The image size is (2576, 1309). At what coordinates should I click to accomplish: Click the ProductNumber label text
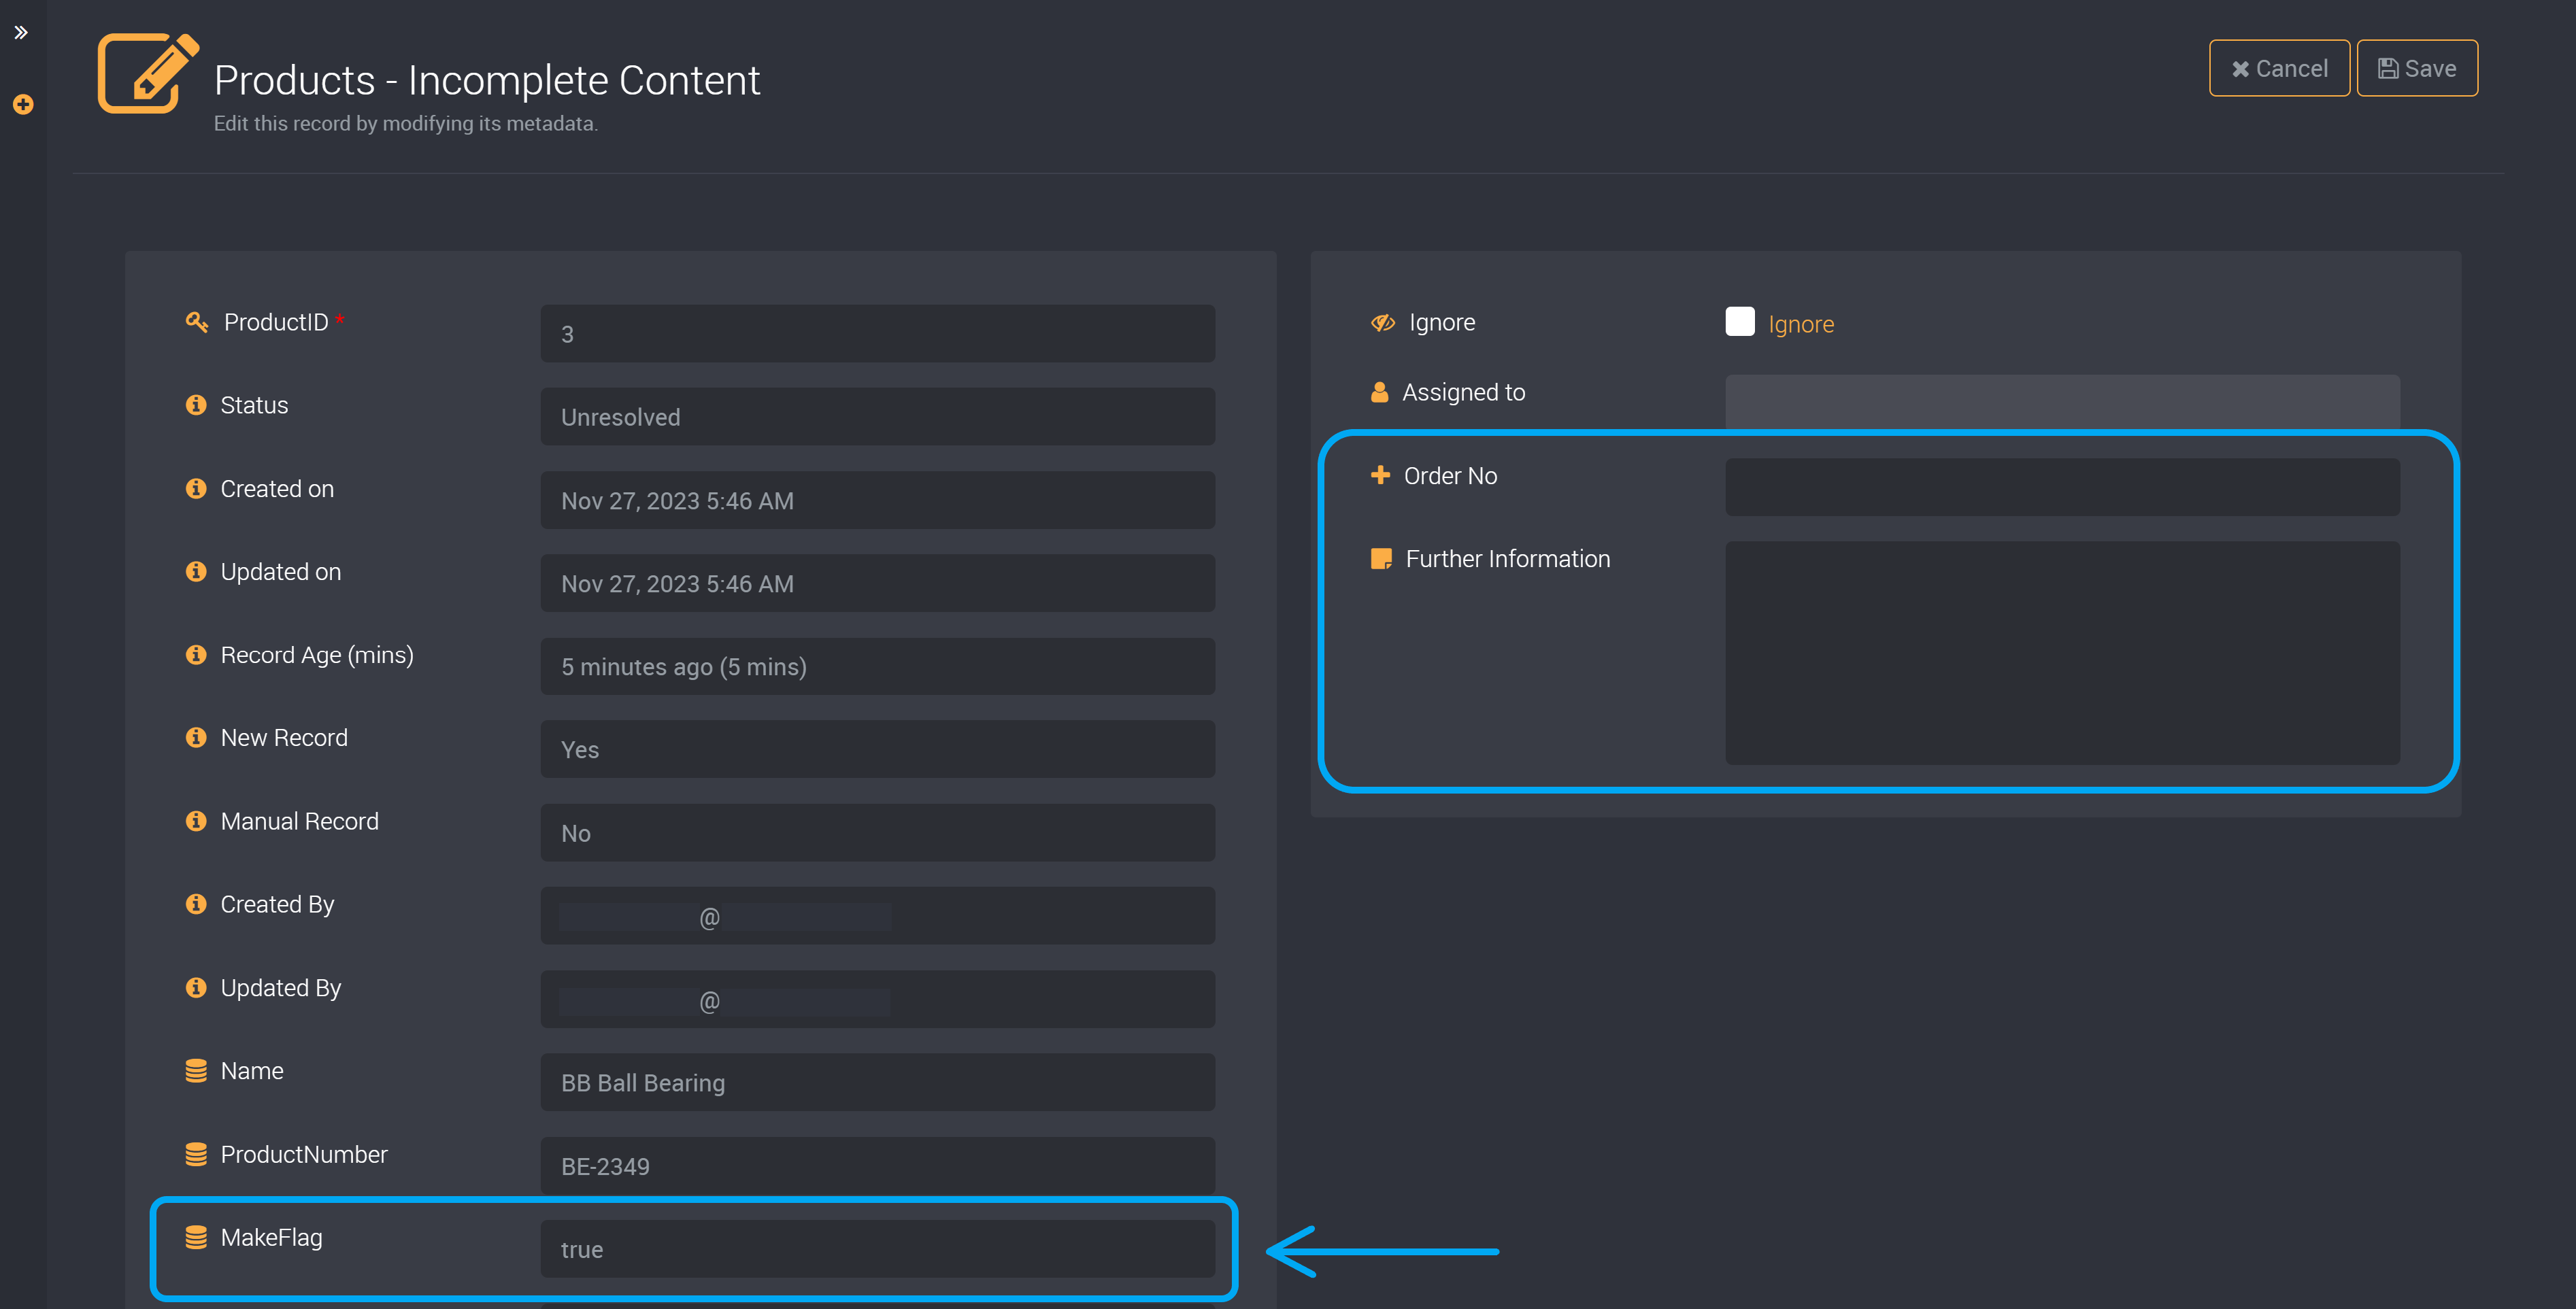(304, 1155)
